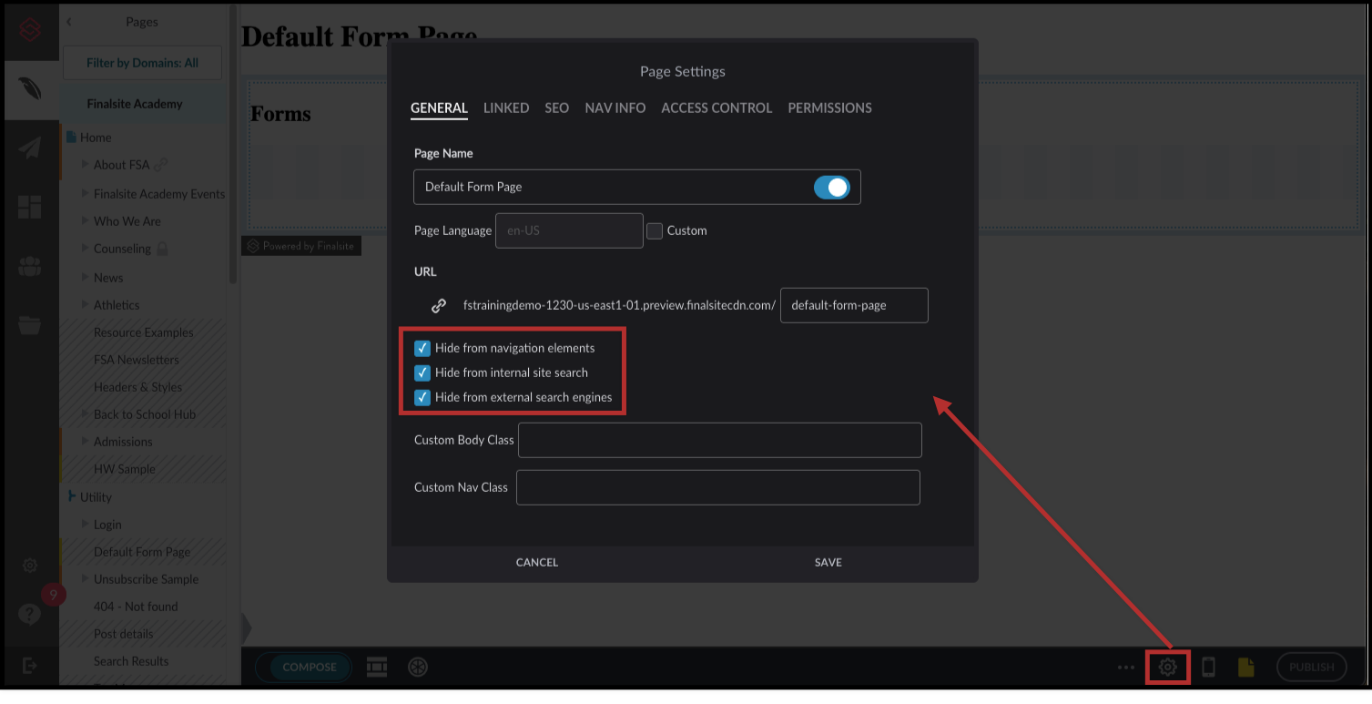
Task: Expand the Back to School Hub branch
Action: point(85,413)
